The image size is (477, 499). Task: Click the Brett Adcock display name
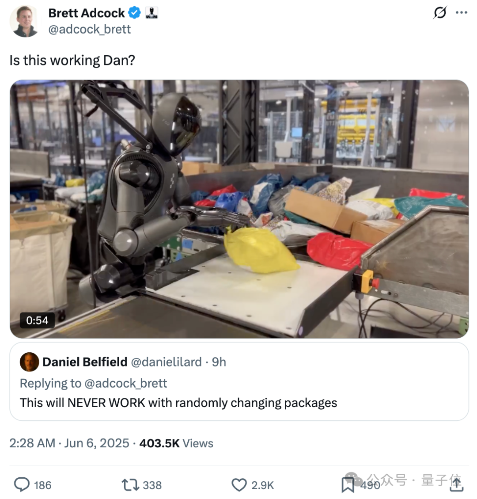point(87,13)
